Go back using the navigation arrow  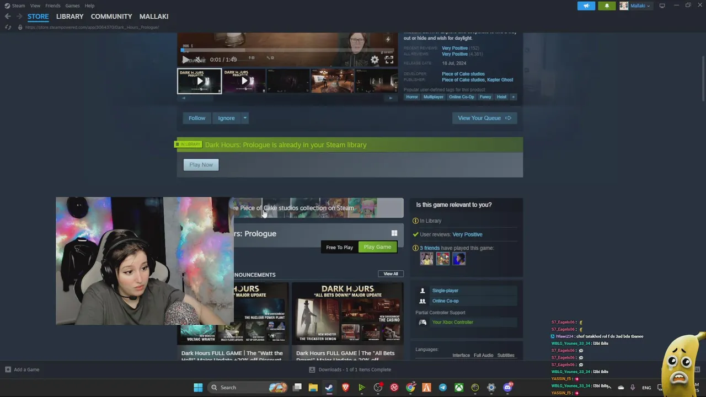8,17
